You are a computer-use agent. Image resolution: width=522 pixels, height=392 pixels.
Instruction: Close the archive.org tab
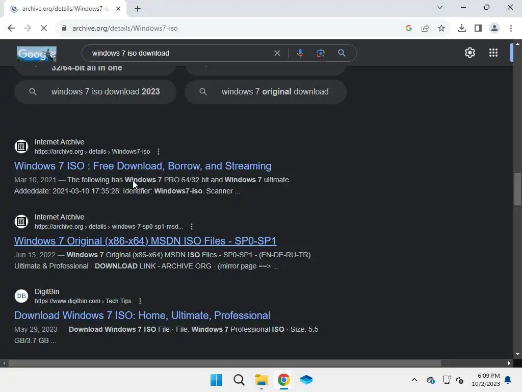pos(118,9)
